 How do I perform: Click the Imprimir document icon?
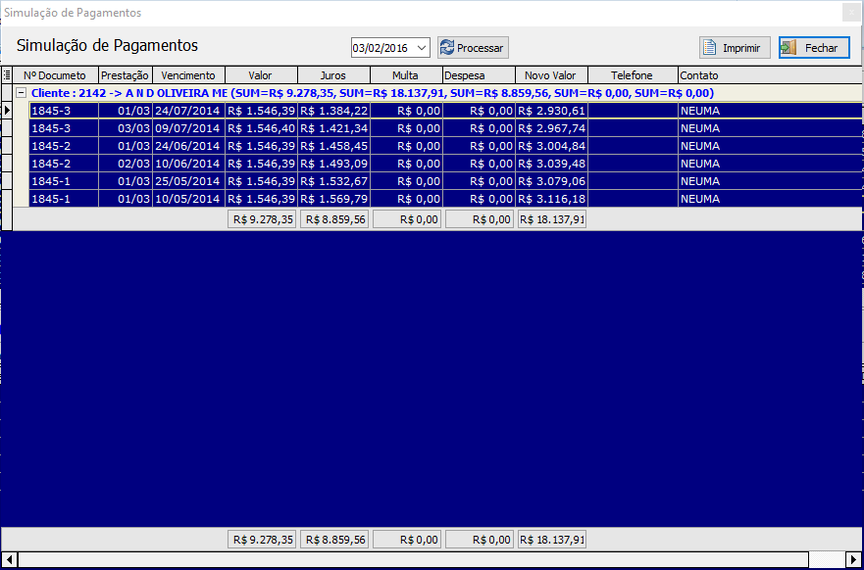(x=711, y=47)
